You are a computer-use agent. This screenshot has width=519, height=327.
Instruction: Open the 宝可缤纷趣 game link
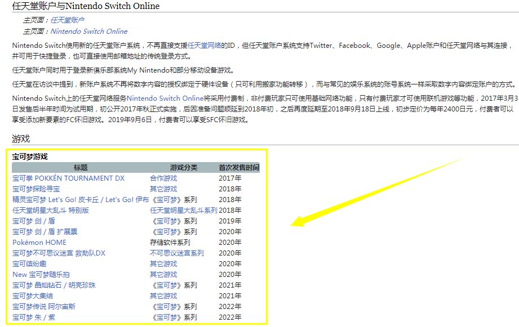pos(29,264)
